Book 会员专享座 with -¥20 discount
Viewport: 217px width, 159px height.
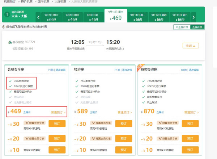pos(57,138)
